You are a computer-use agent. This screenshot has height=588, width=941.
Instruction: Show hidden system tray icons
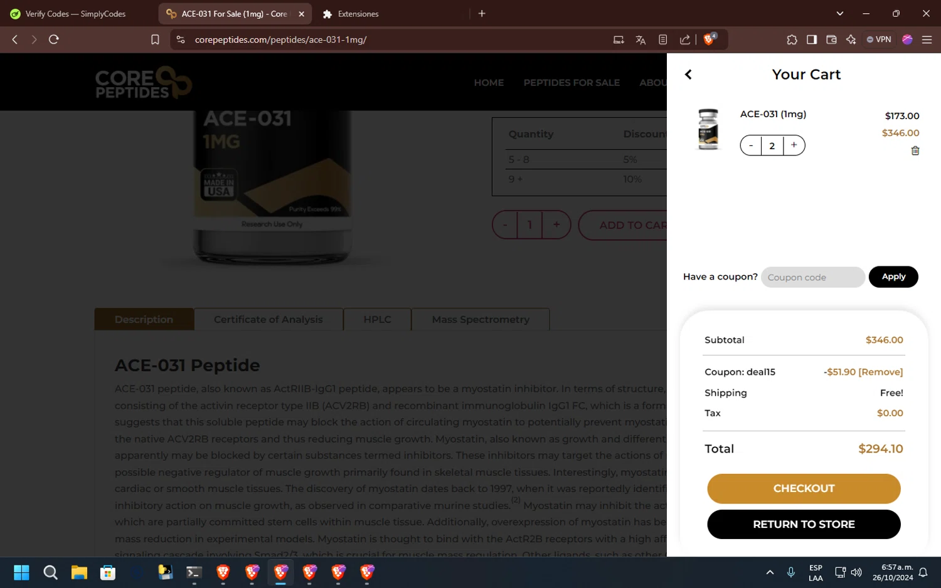click(x=770, y=572)
